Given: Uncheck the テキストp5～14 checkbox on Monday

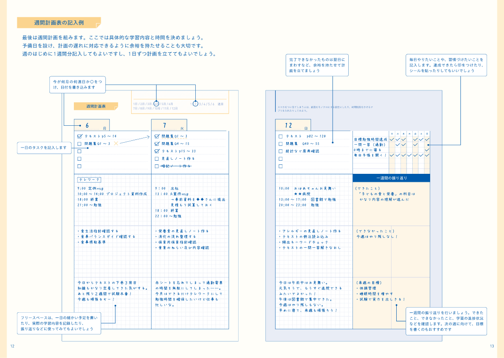Looking at the screenshot, I should tap(80, 136).
